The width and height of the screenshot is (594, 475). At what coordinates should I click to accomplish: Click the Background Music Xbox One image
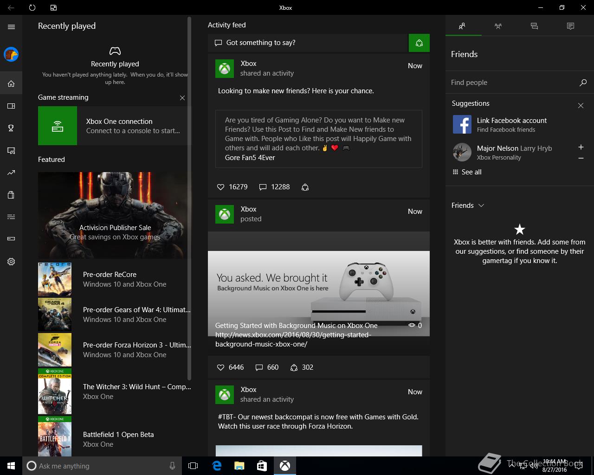click(318, 293)
